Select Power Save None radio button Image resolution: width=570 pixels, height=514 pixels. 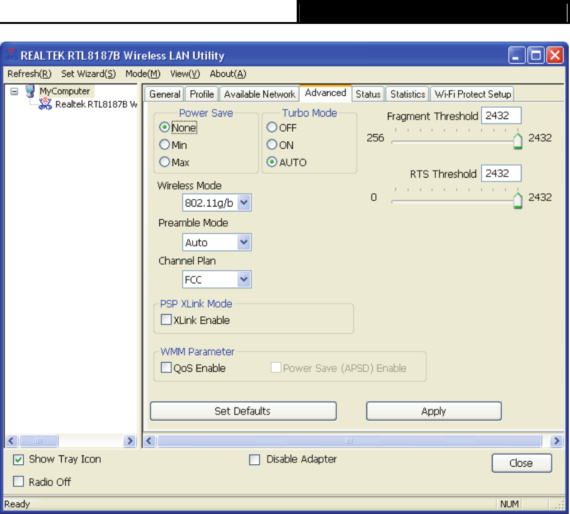click(164, 127)
